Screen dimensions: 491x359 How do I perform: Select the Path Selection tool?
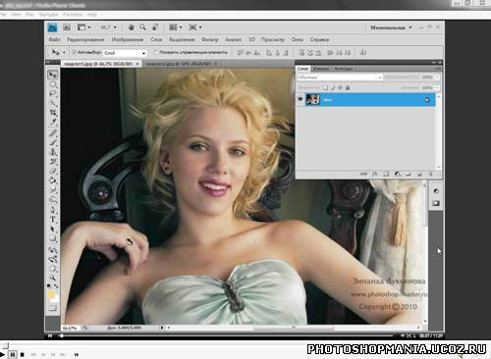52,229
